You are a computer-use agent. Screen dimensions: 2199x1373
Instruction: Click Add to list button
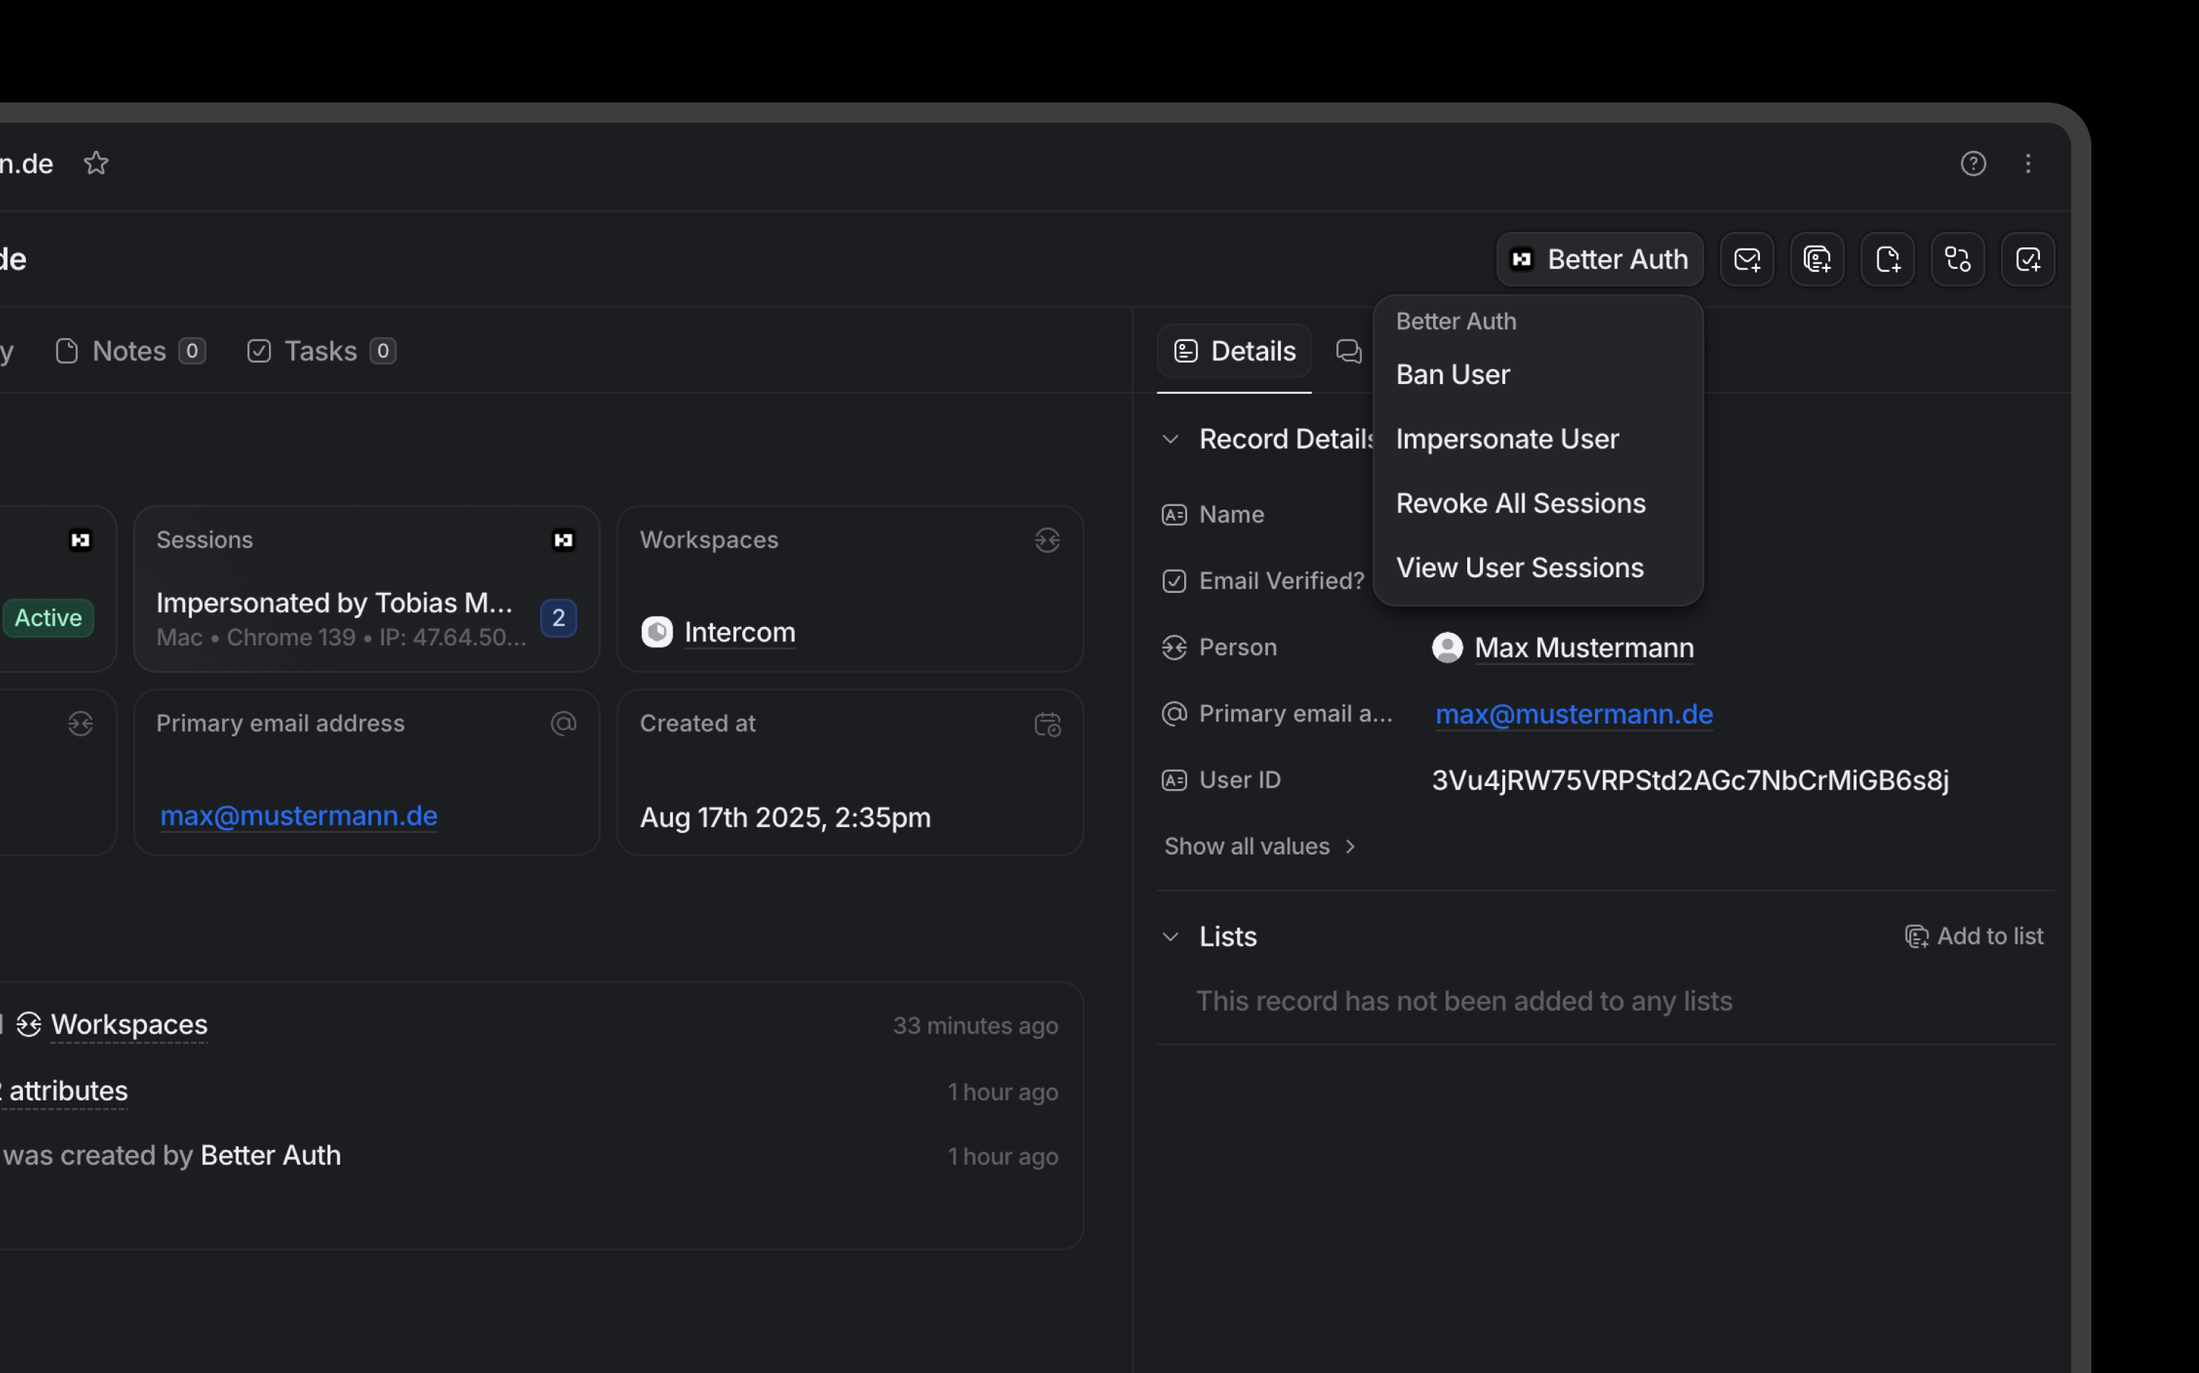pos(1974,936)
